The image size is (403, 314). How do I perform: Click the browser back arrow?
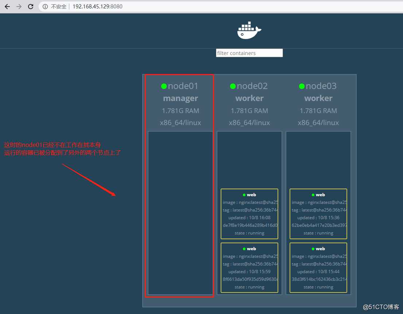pyautogui.click(x=7, y=6)
